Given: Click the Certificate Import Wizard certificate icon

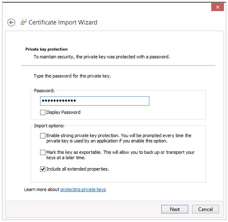Looking at the screenshot, I should pyautogui.click(x=23, y=22).
